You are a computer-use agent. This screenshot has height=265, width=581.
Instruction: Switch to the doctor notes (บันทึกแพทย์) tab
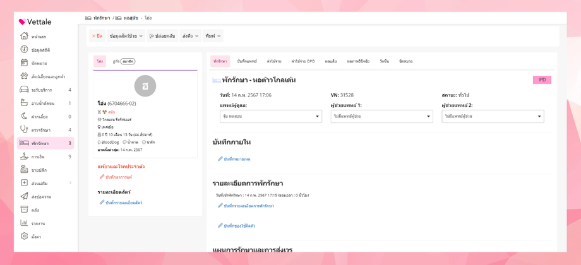pyautogui.click(x=247, y=61)
